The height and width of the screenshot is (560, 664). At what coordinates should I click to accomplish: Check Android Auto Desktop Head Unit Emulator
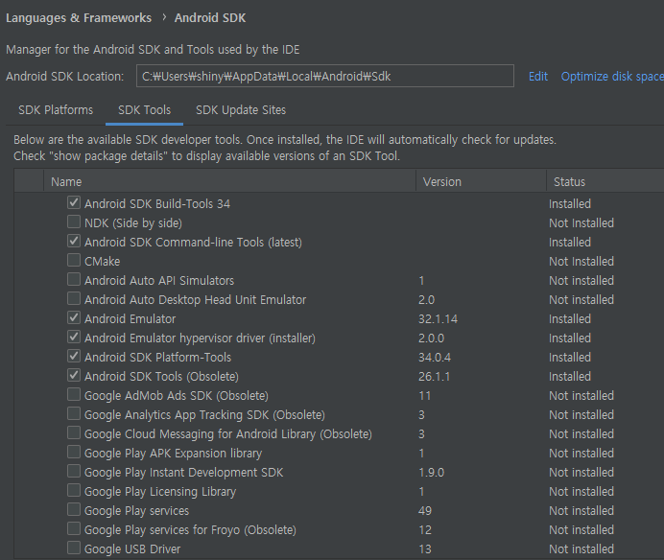coord(74,298)
